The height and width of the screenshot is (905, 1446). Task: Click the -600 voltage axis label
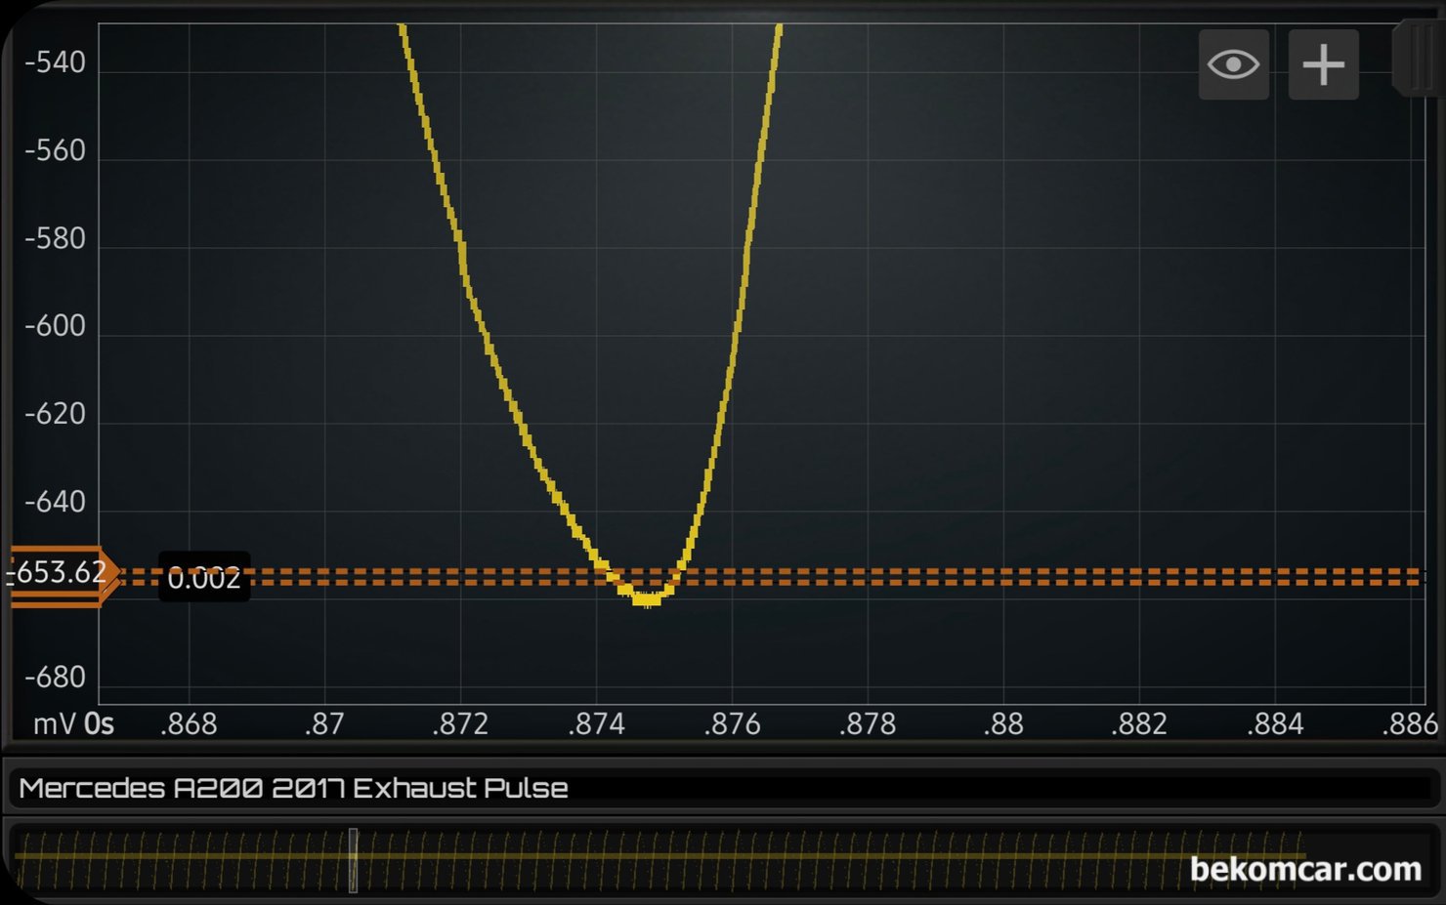[55, 326]
